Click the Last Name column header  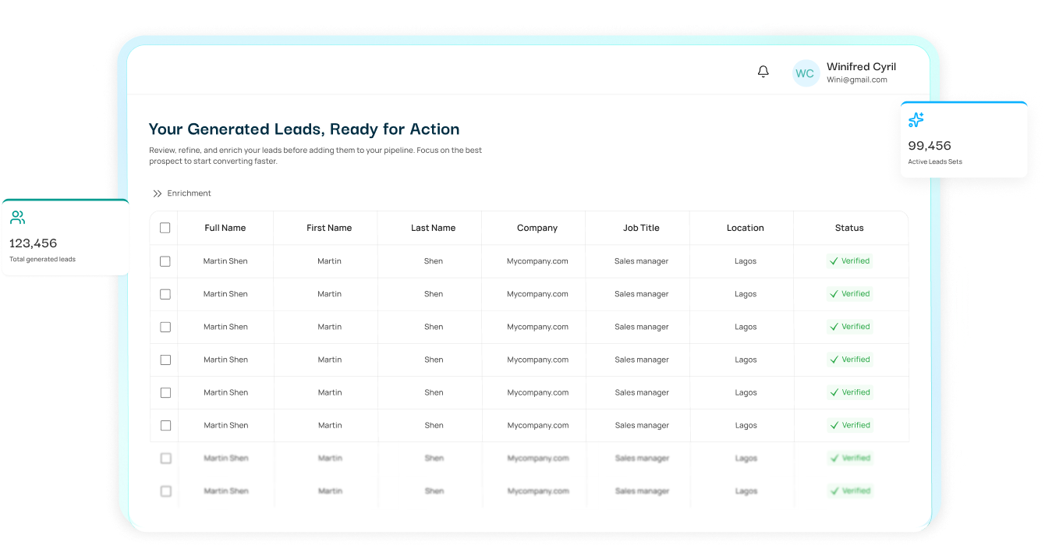point(433,228)
